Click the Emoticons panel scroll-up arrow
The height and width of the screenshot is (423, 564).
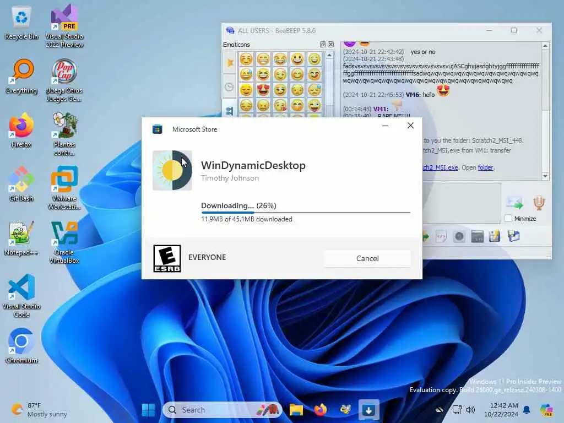click(329, 55)
